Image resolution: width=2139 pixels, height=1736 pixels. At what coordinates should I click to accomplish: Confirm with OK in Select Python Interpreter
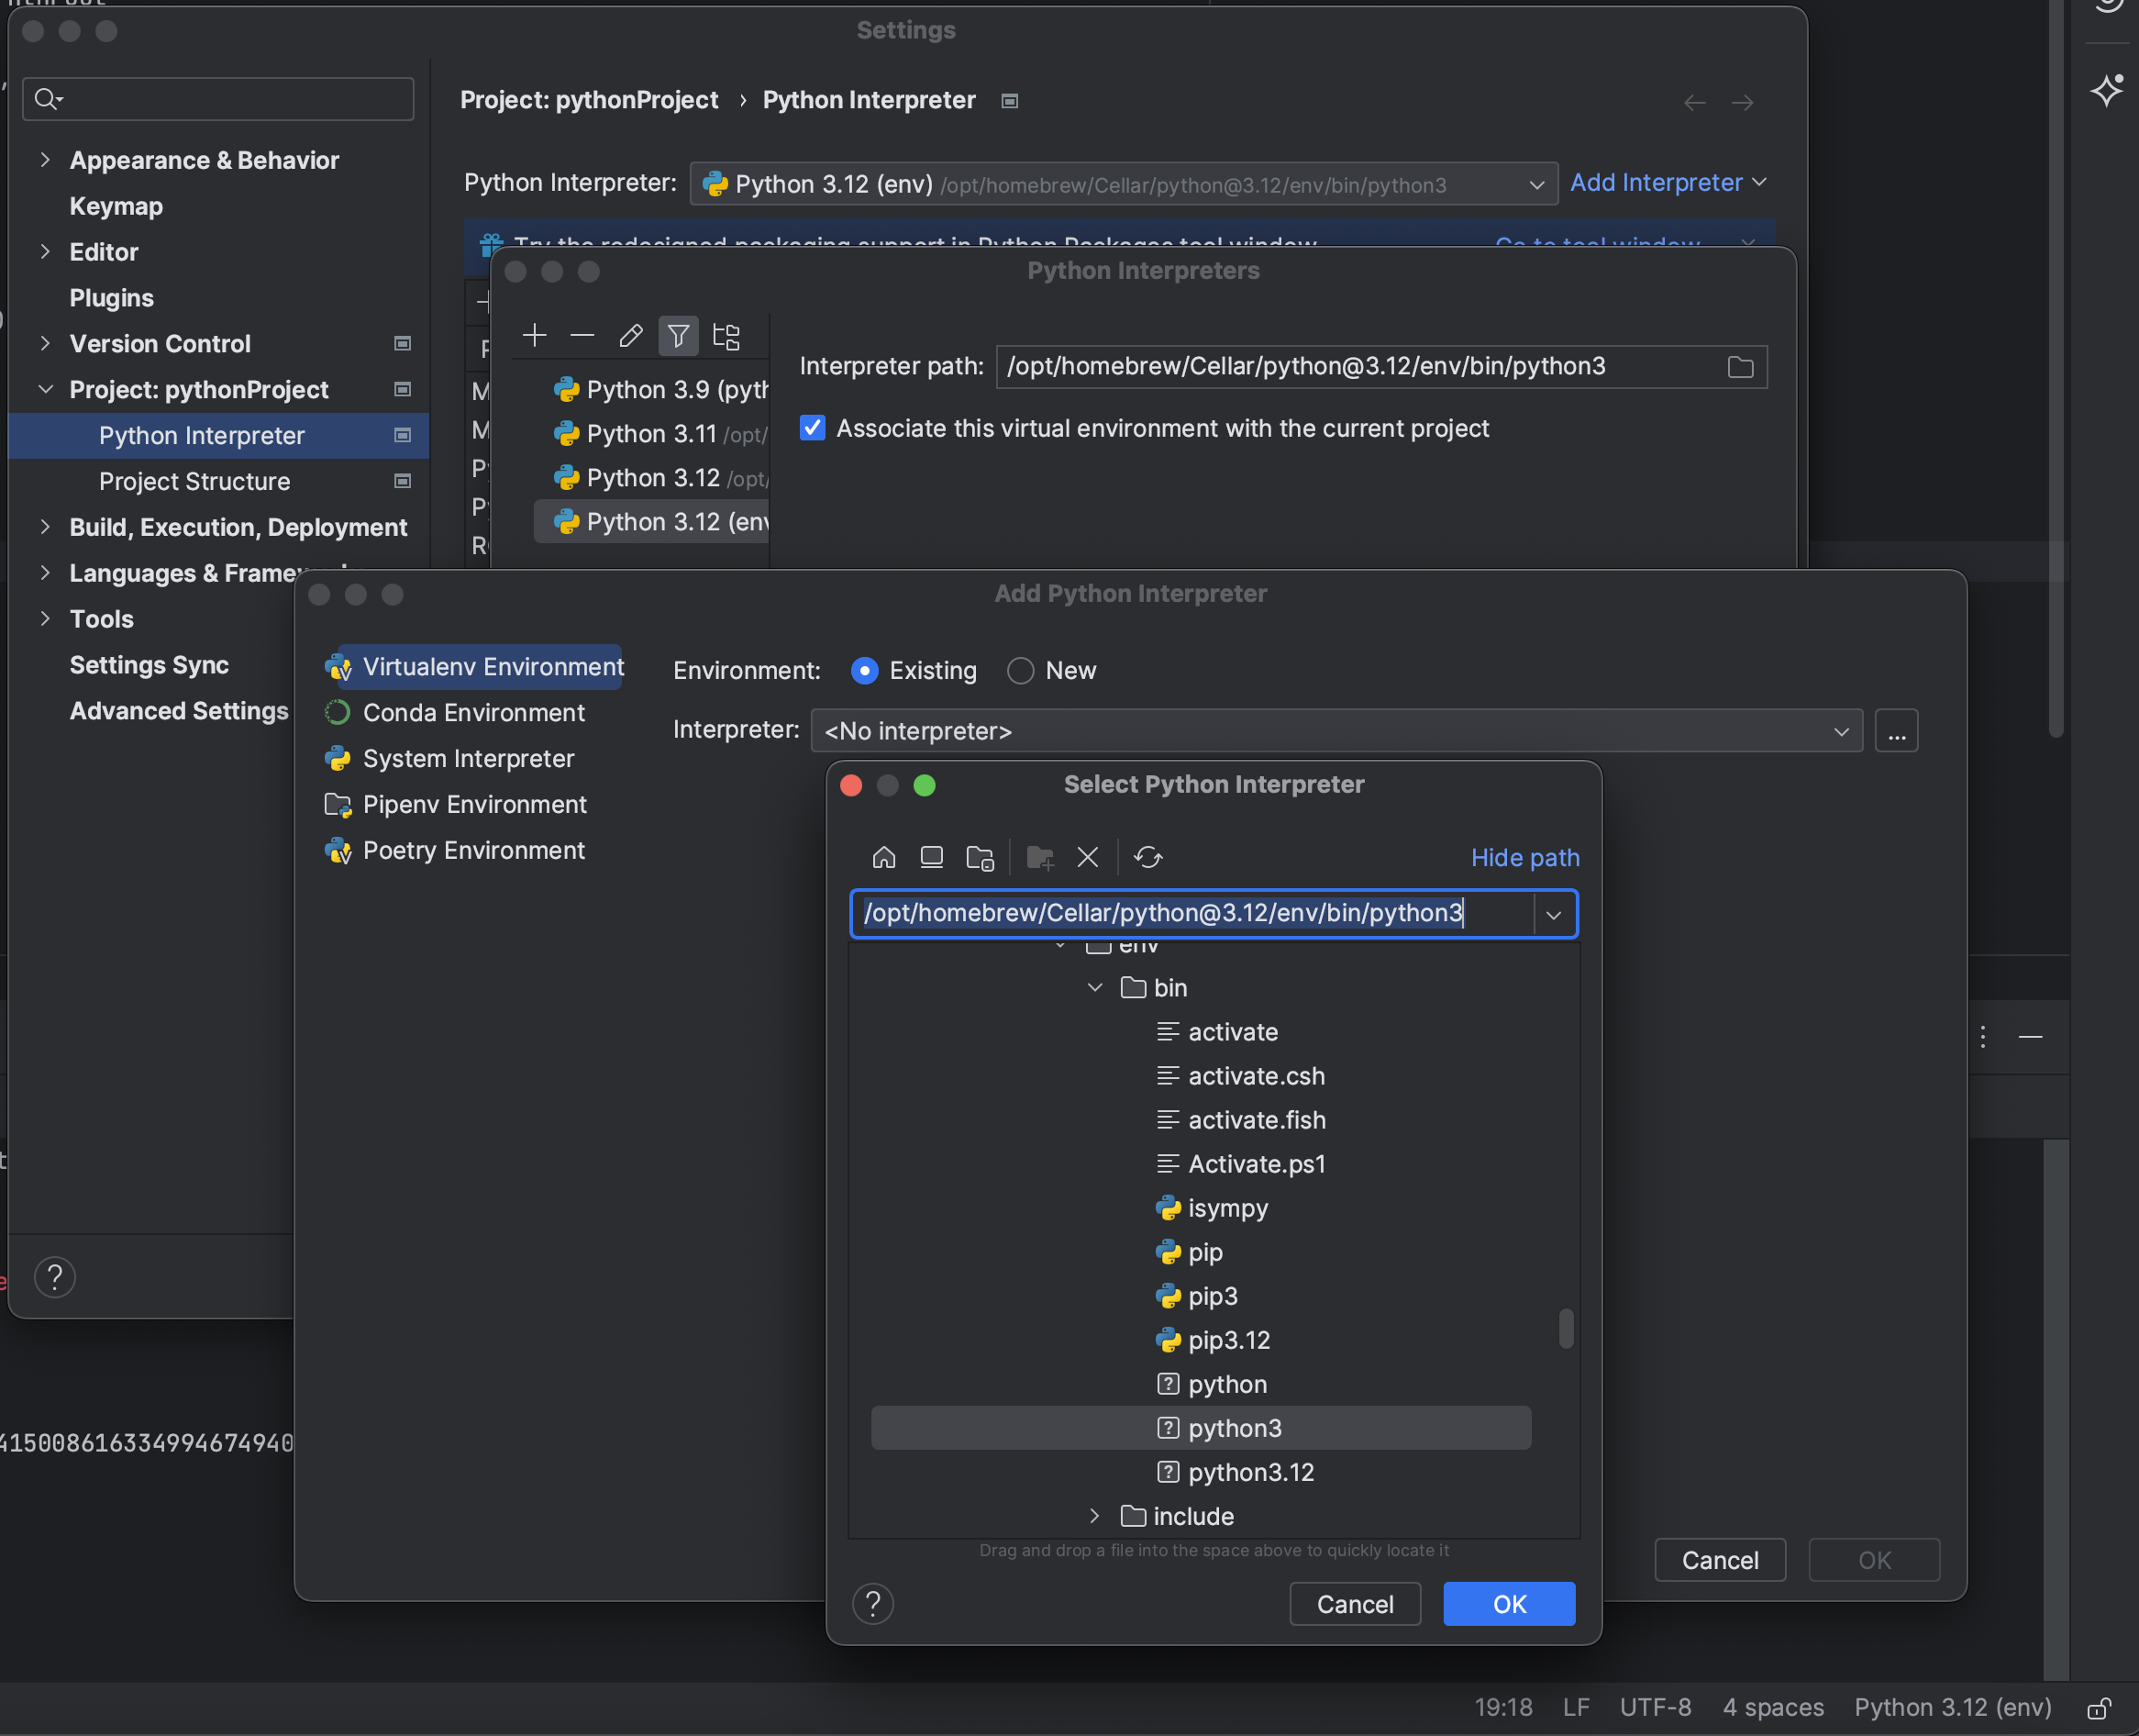[x=1509, y=1604]
